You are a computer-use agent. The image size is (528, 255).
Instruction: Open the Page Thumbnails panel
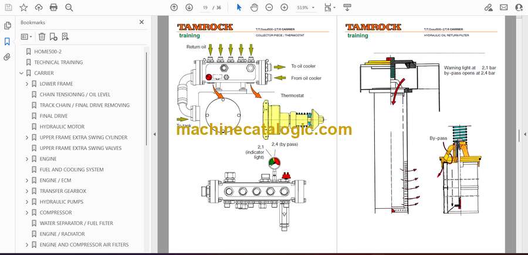(7, 26)
